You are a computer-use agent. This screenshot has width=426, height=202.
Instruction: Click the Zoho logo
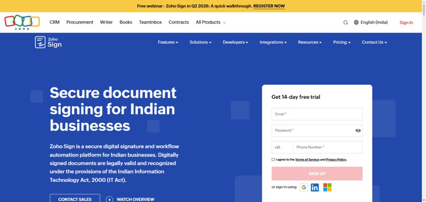22,22
